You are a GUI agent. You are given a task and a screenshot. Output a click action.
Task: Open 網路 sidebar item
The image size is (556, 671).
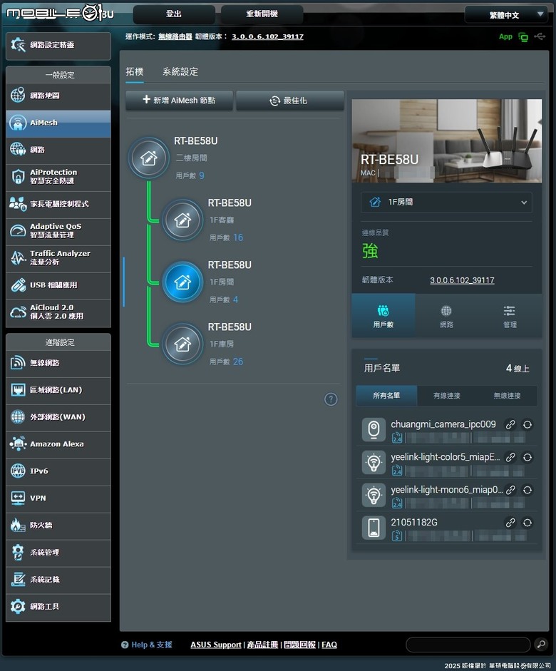point(58,150)
